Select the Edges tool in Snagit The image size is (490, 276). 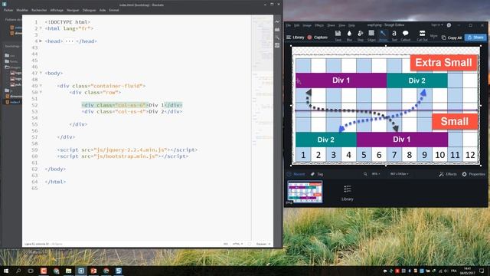tap(371, 35)
